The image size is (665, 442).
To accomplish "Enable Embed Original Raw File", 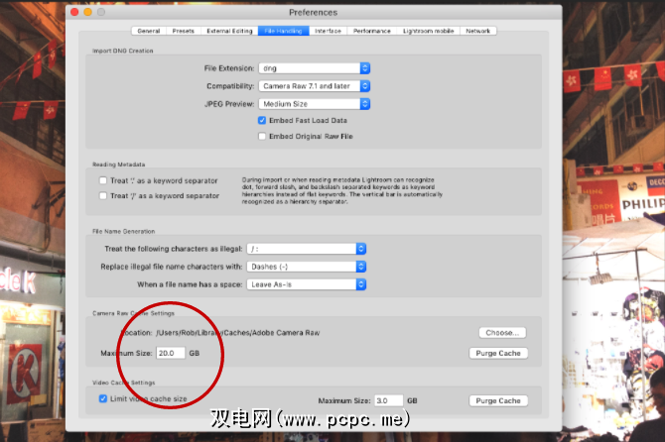I will pos(262,137).
